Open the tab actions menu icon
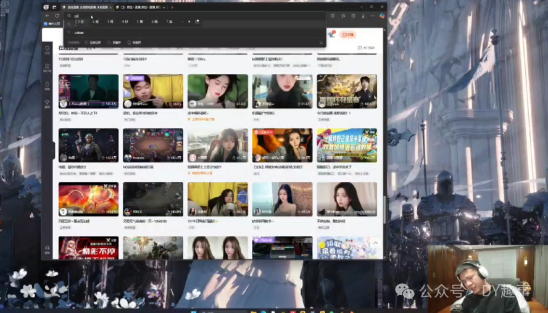 54,7
